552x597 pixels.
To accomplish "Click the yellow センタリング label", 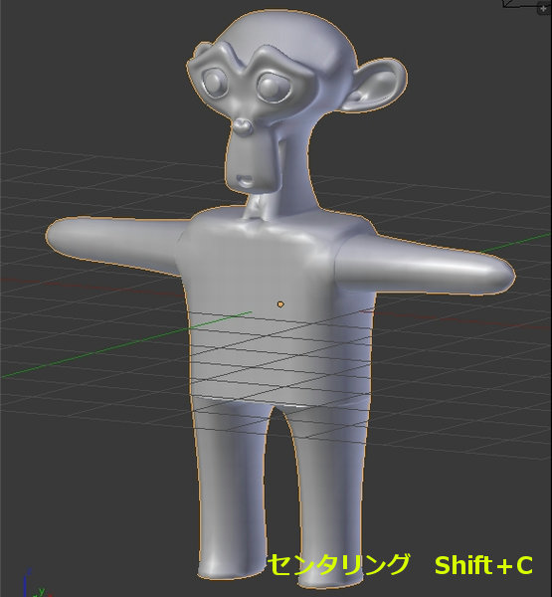I will 338,564.
